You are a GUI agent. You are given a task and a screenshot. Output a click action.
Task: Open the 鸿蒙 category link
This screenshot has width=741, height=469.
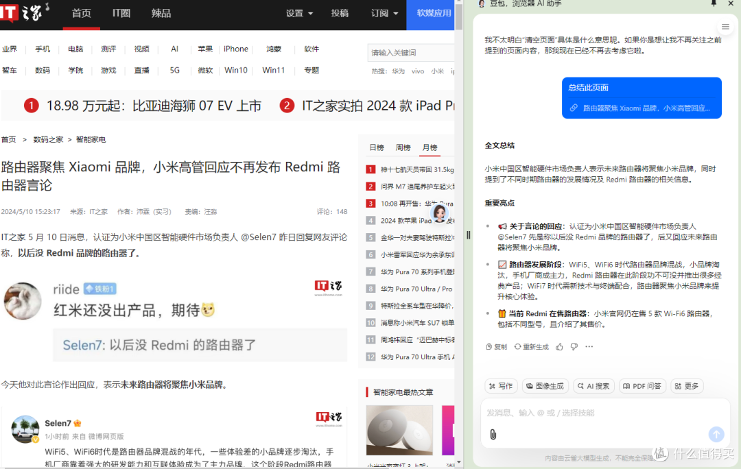(274, 49)
